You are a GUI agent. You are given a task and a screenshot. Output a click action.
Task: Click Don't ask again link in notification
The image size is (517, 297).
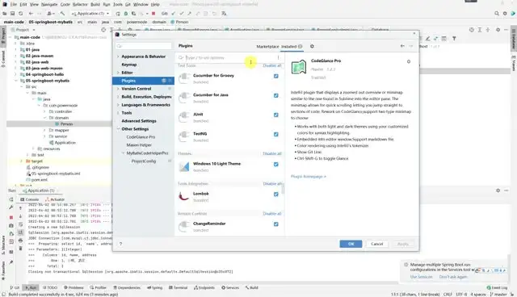point(453,277)
